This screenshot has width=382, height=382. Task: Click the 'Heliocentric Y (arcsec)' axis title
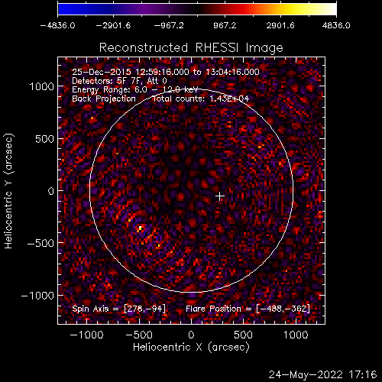pyautogui.click(x=8, y=191)
